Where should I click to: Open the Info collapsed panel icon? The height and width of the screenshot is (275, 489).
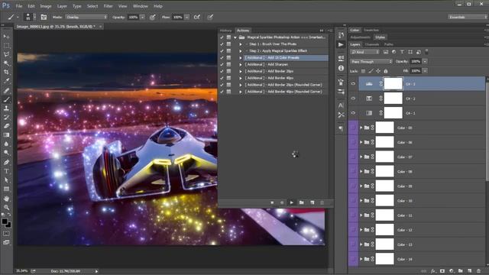[341, 68]
